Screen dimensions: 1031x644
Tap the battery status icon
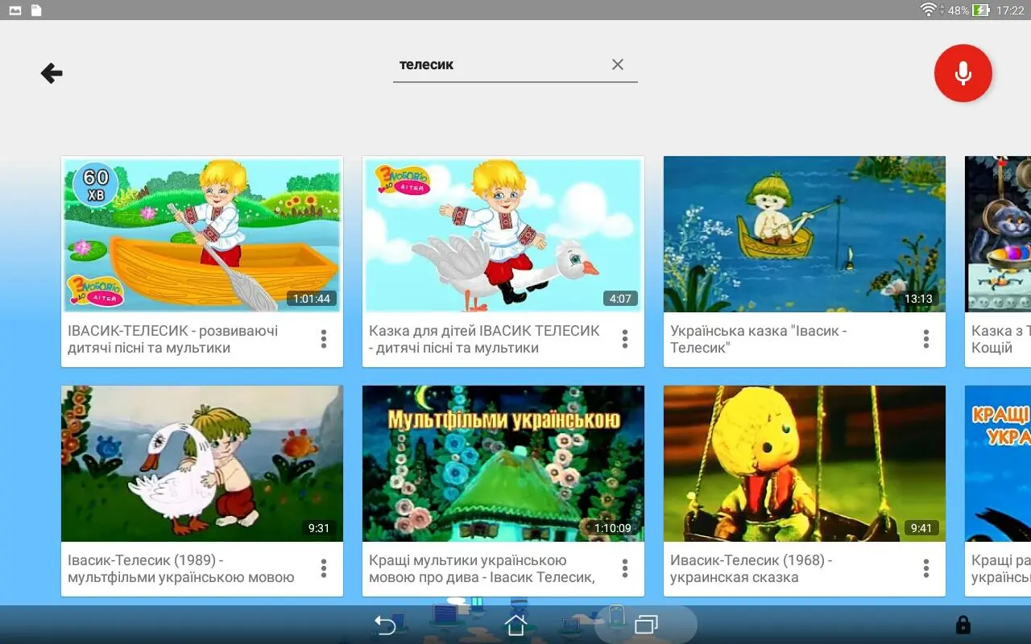(980, 10)
